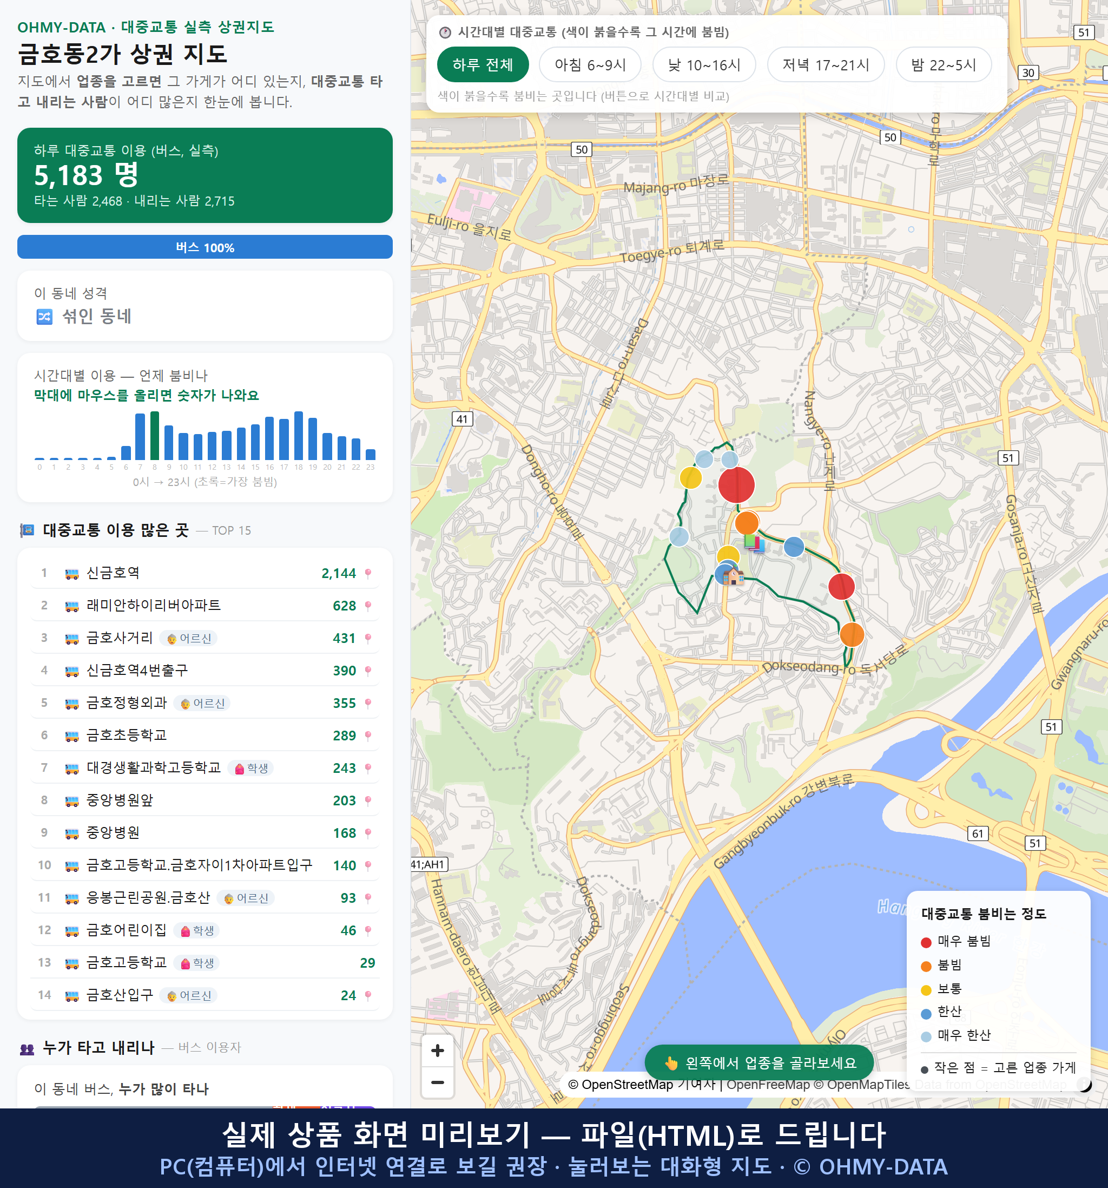Click the map pin icon in 신금호역 row

(x=368, y=574)
